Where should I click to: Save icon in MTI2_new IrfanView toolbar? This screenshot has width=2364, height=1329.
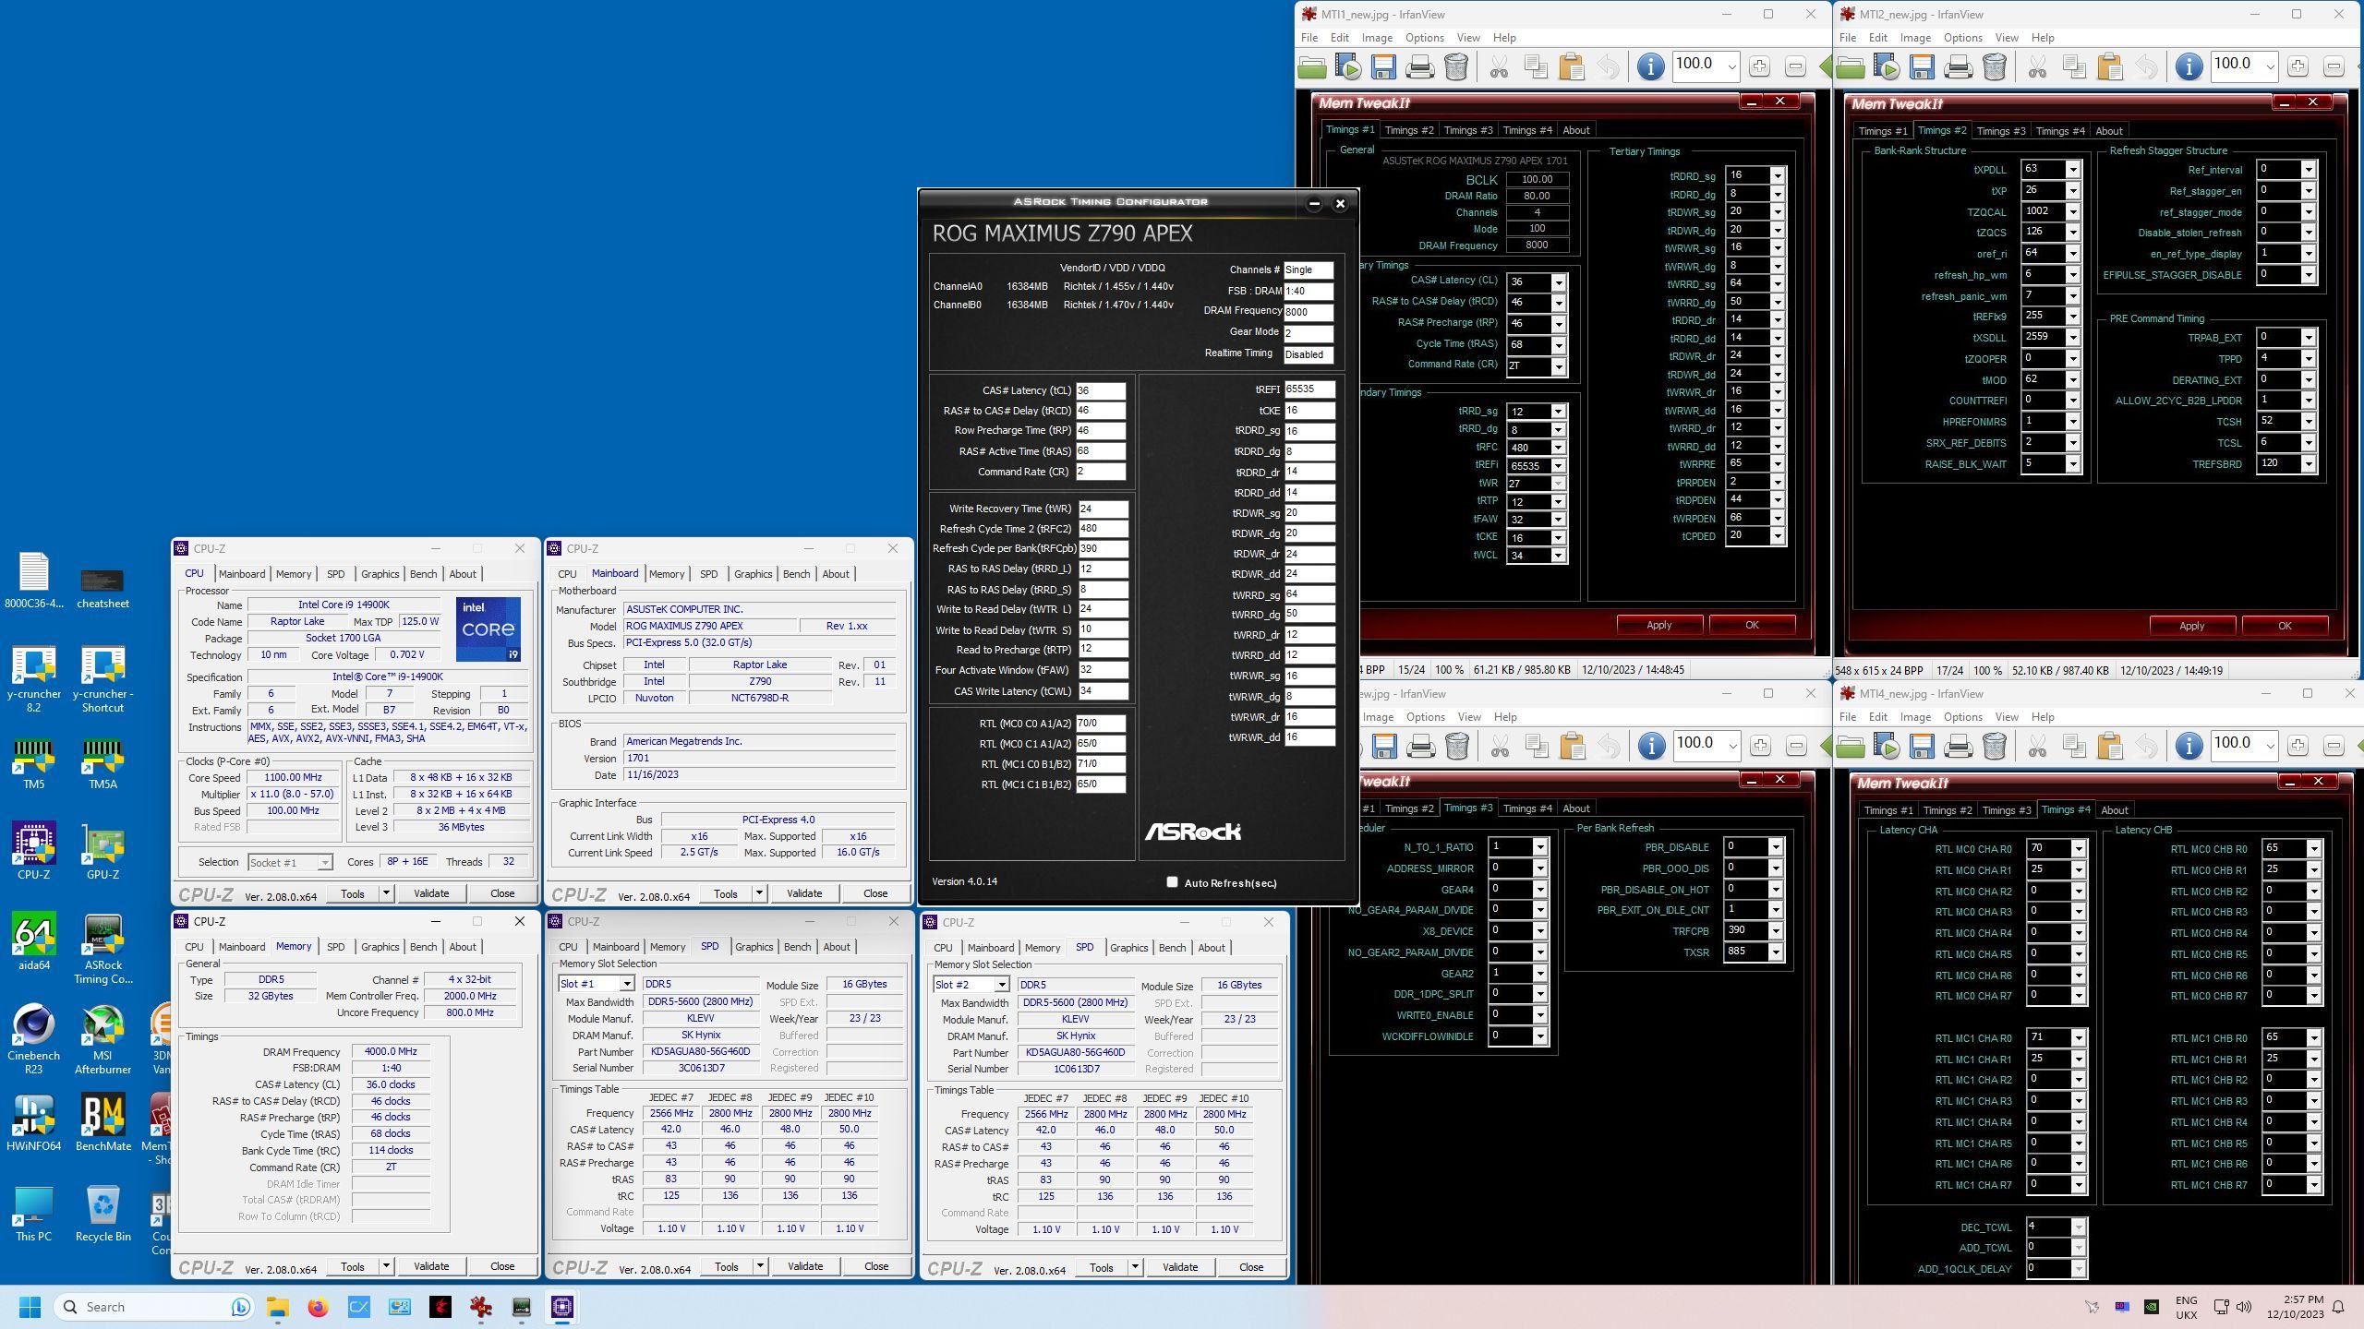tap(1922, 67)
